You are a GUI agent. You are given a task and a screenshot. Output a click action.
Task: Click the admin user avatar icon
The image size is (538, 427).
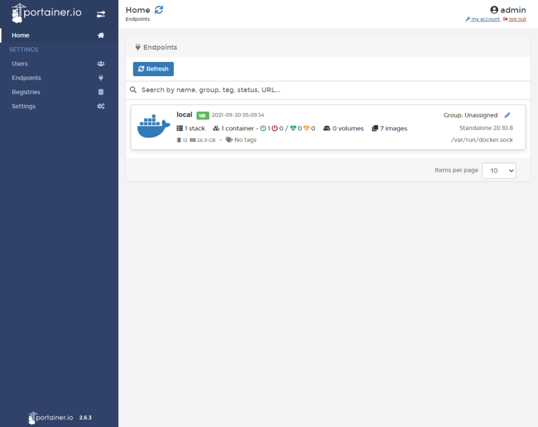click(494, 10)
